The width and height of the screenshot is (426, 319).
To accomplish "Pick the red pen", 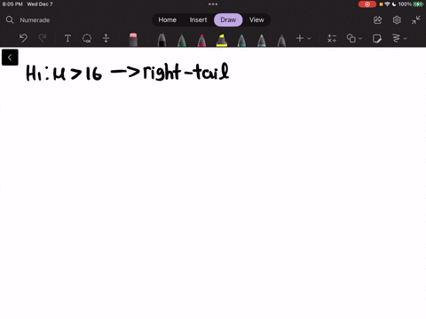I will pyautogui.click(x=201, y=40).
